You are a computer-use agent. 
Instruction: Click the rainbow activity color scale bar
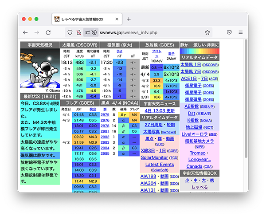pos(199,51)
